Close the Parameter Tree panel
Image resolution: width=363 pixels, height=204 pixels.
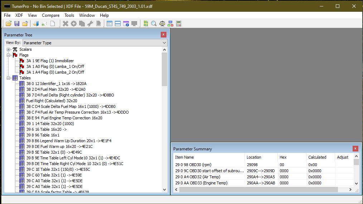pyautogui.click(x=164, y=35)
